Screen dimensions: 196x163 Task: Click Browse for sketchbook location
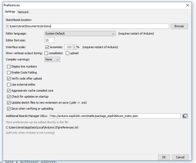coord(179,26)
